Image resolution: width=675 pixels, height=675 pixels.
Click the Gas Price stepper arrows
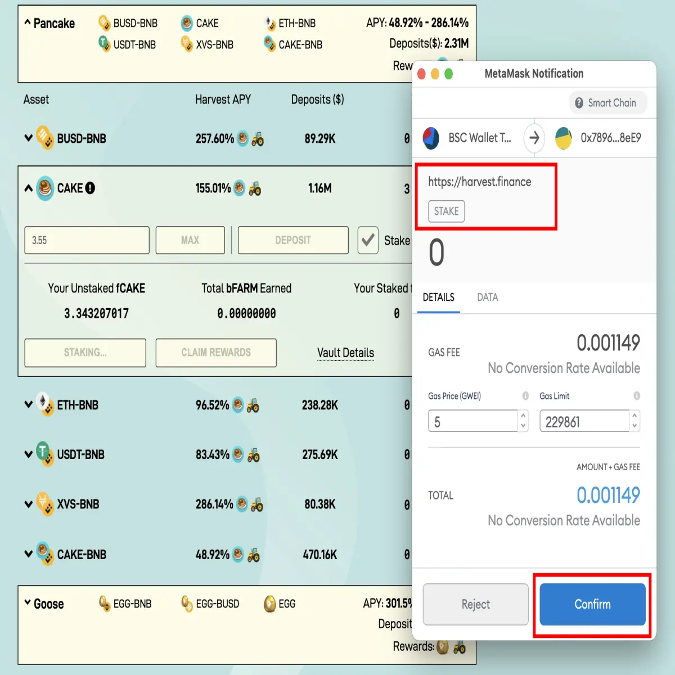click(523, 421)
